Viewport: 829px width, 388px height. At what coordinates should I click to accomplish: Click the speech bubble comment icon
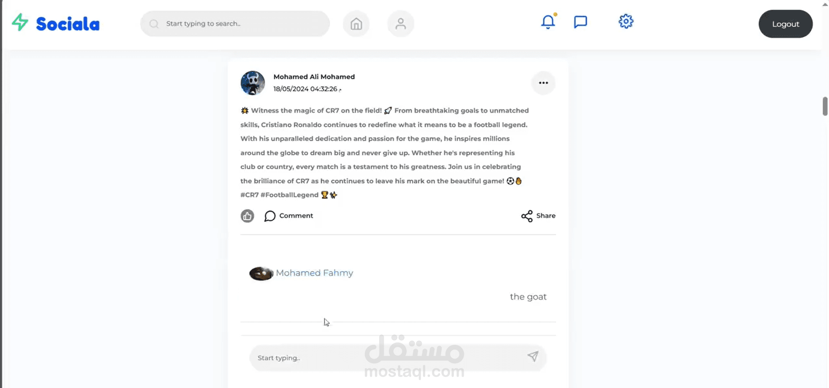[x=270, y=216]
